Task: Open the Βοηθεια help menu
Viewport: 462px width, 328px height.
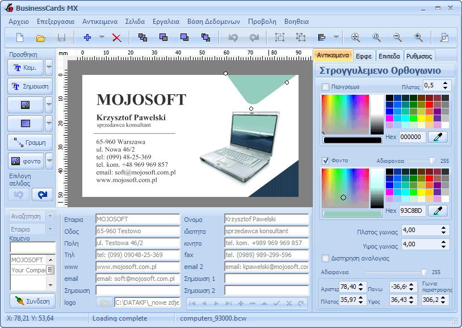Action: tap(296, 22)
